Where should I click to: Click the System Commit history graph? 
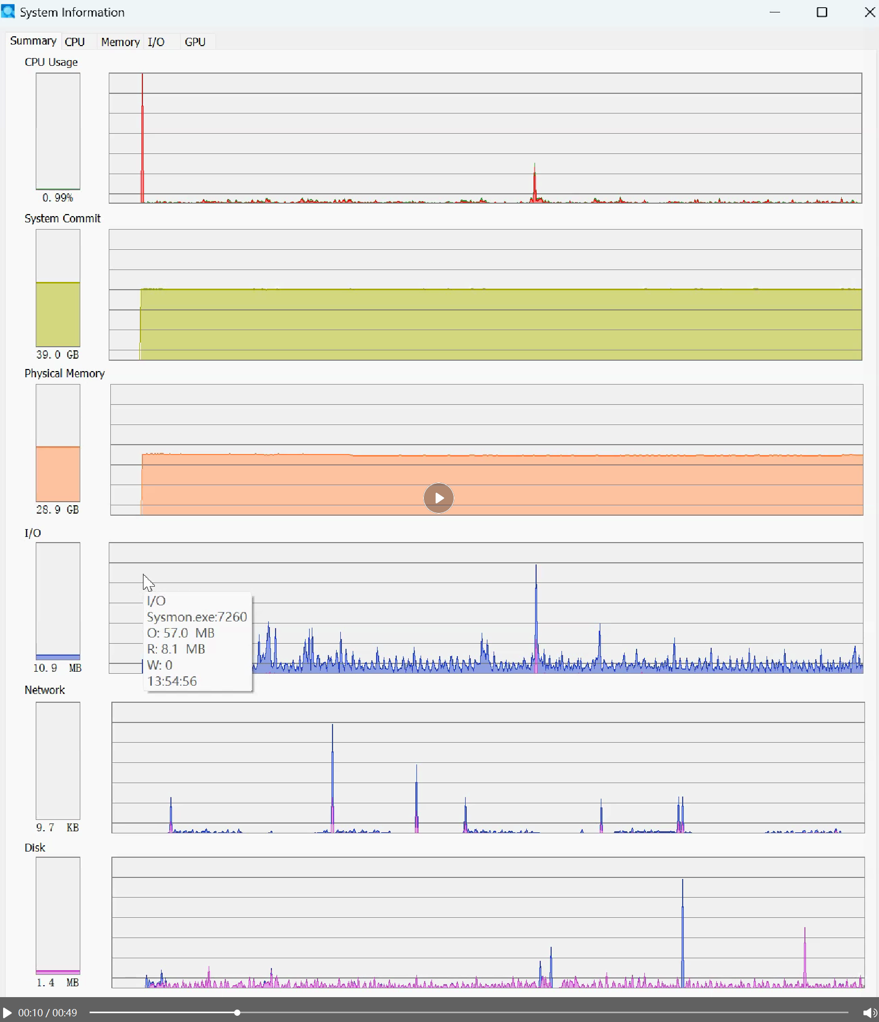[485, 295]
